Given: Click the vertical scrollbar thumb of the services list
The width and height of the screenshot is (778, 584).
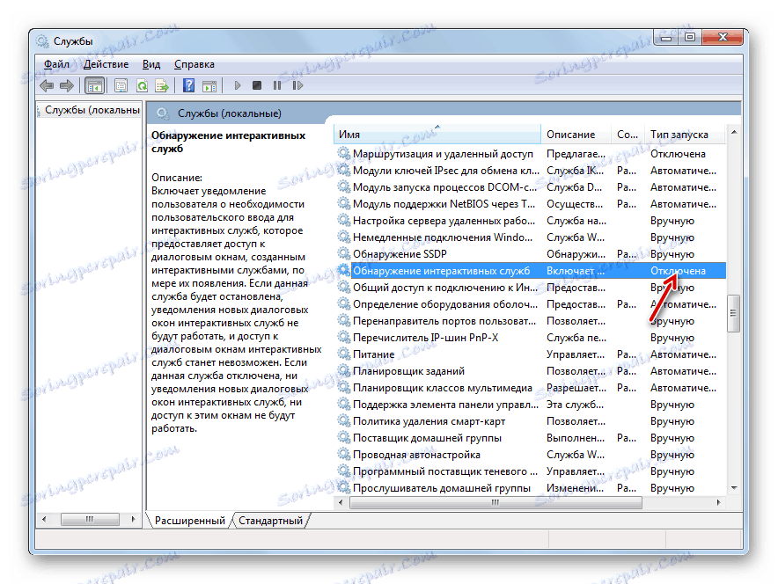Looking at the screenshot, I should [x=733, y=313].
